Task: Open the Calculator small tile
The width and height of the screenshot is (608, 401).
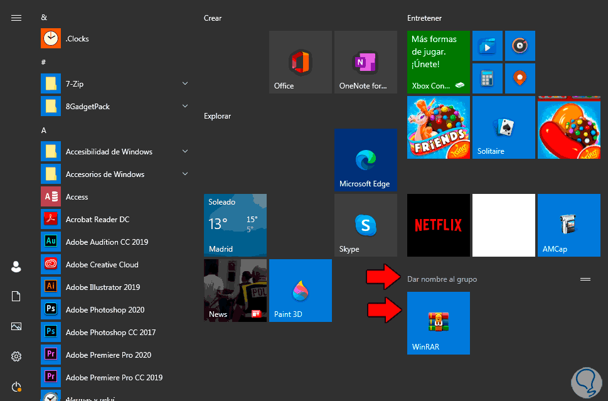Action: point(488,78)
